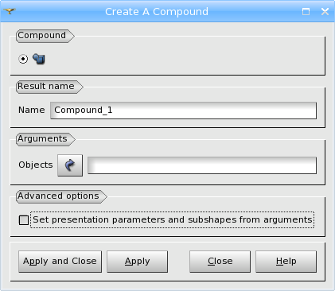Image resolution: width=335 pixels, height=291 pixels.
Task: Maximize the Create A Compound dialog
Action: pos(306,11)
